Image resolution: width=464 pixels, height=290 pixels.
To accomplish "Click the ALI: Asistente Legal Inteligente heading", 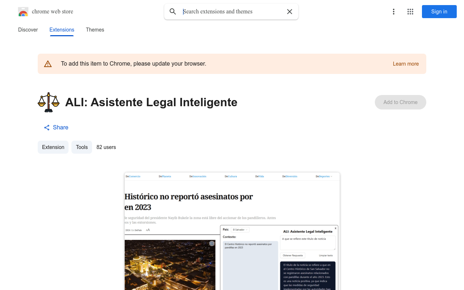I will 151,102.
